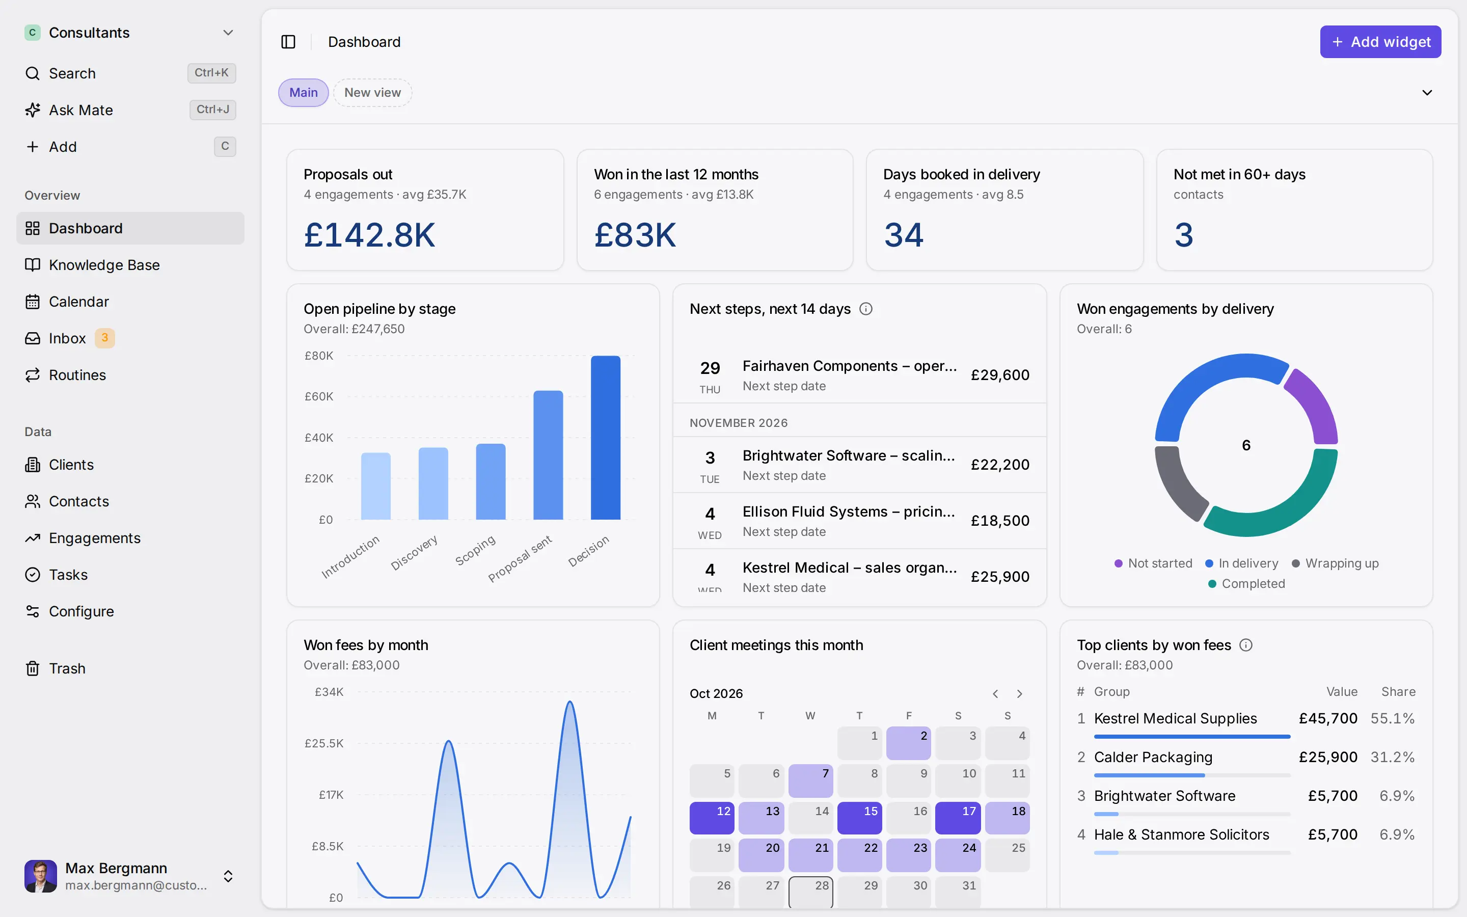Open Dashboard in the sidebar
The width and height of the screenshot is (1467, 917).
(x=130, y=228)
